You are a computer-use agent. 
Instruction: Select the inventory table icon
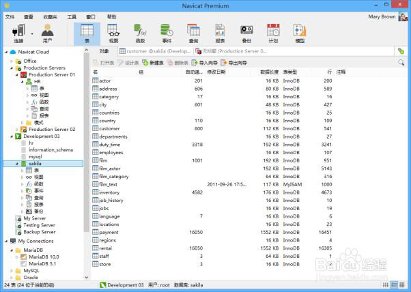pyautogui.click(x=96, y=192)
